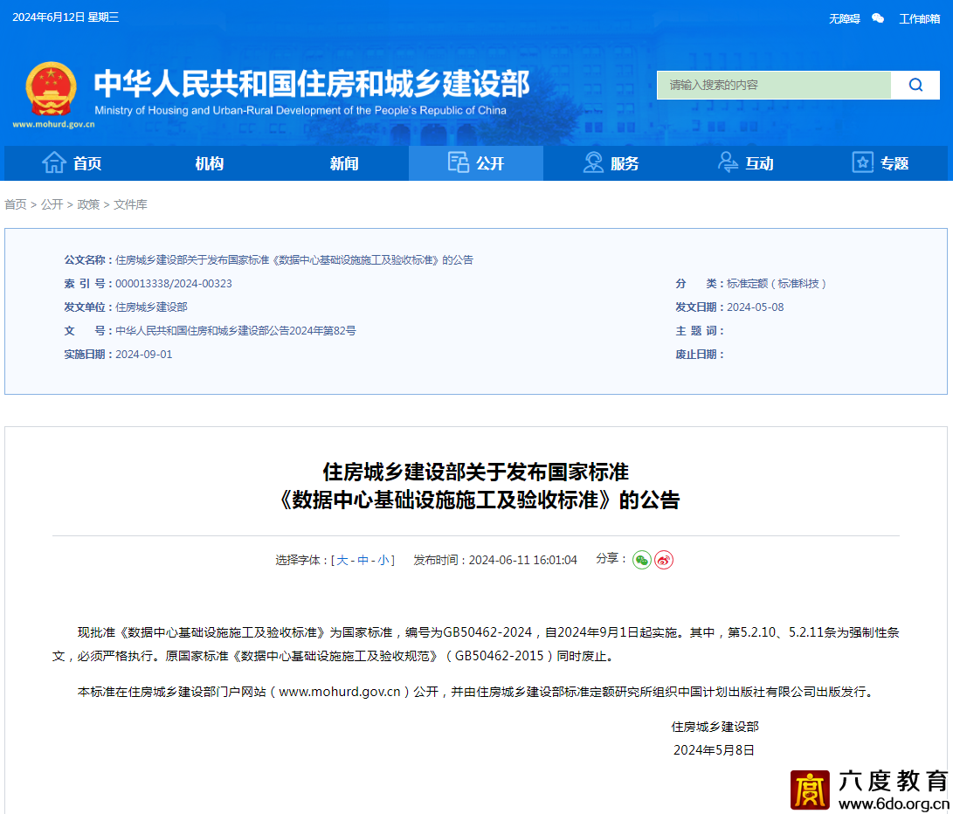Set font size to 小
Image resolution: width=953 pixels, height=814 pixels.
(383, 560)
